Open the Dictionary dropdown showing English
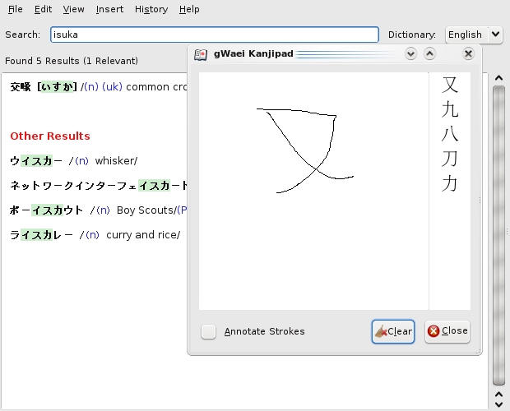510x411 pixels. click(473, 35)
